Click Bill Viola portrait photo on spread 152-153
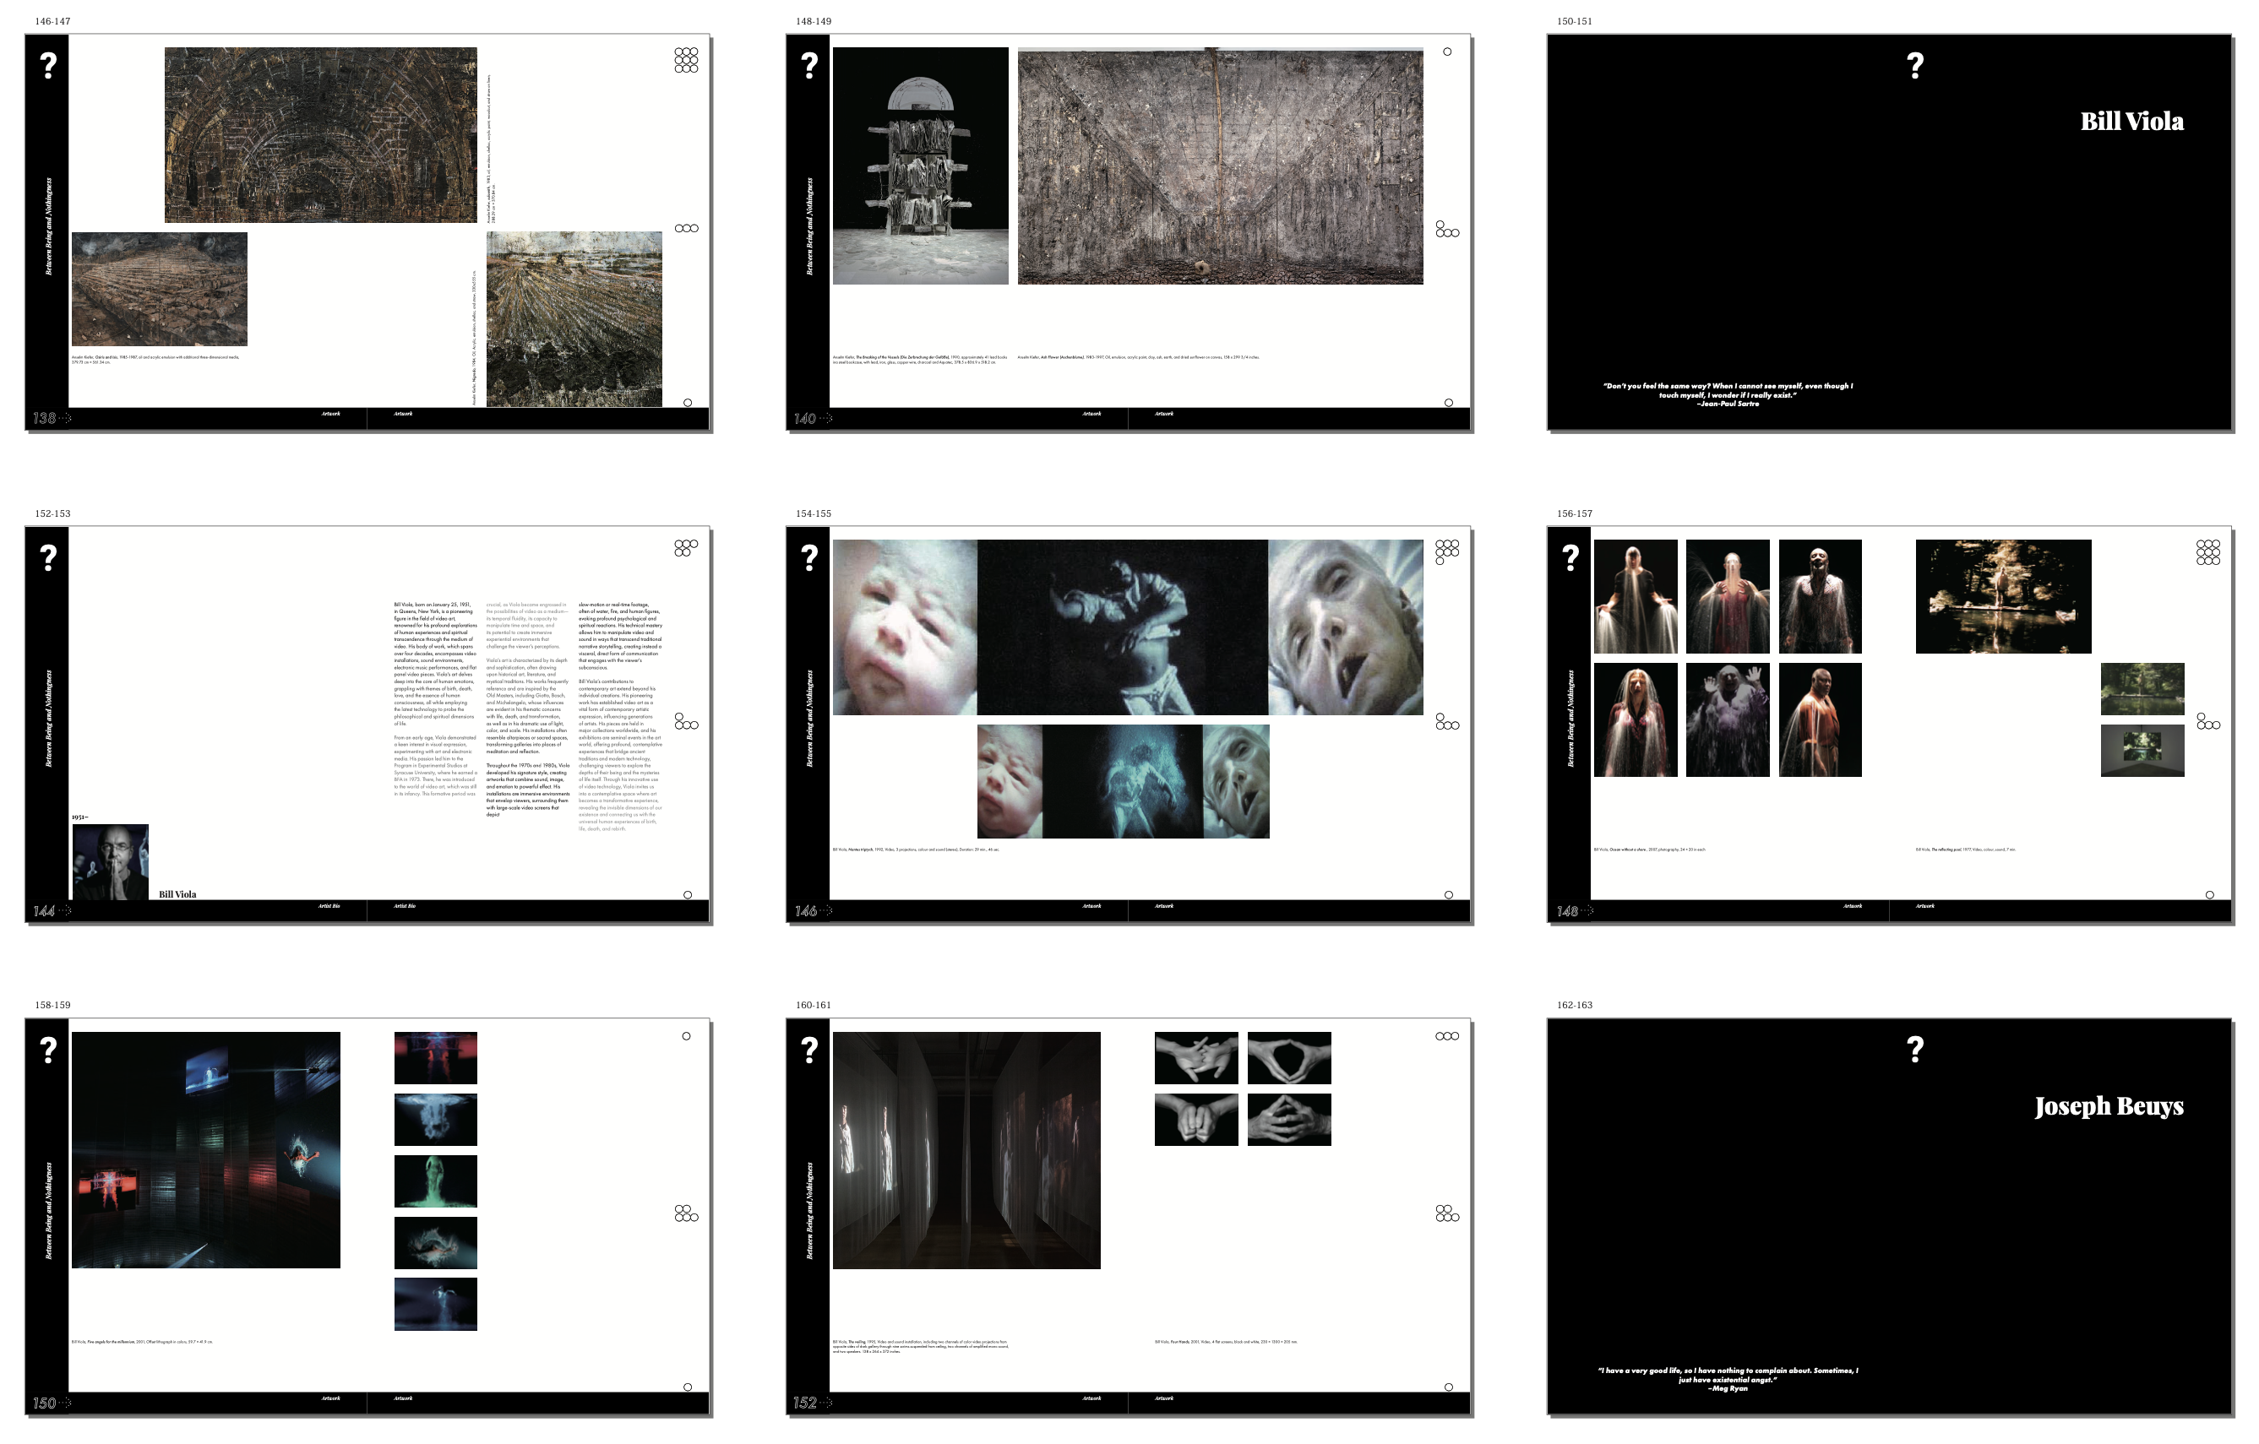Image resolution: width=2259 pixels, height=1444 pixels. (x=111, y=861)
